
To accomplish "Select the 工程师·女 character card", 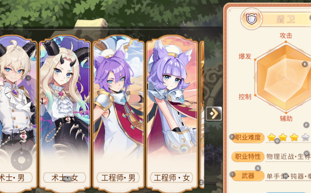I will (x=172, y=114).
